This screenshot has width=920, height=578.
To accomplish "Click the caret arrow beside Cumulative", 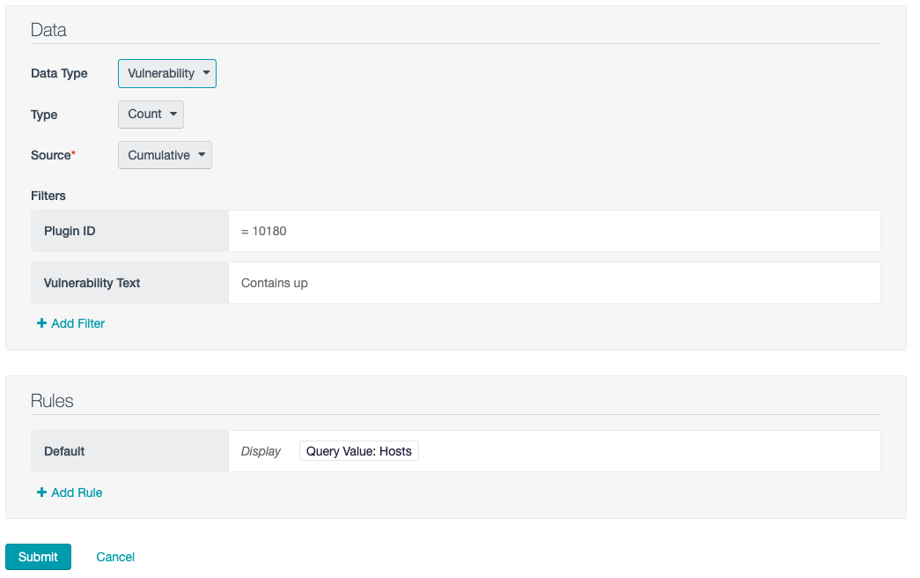I will (202, 155).
